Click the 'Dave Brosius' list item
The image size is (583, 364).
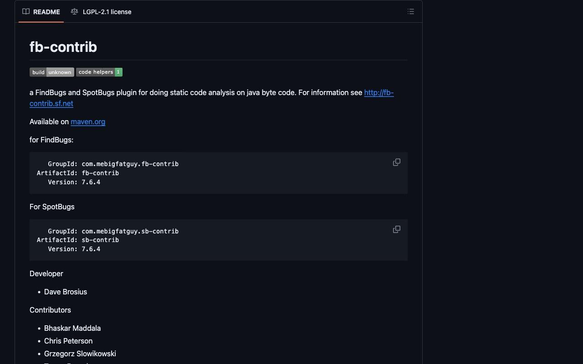click(x=66, y=292)
